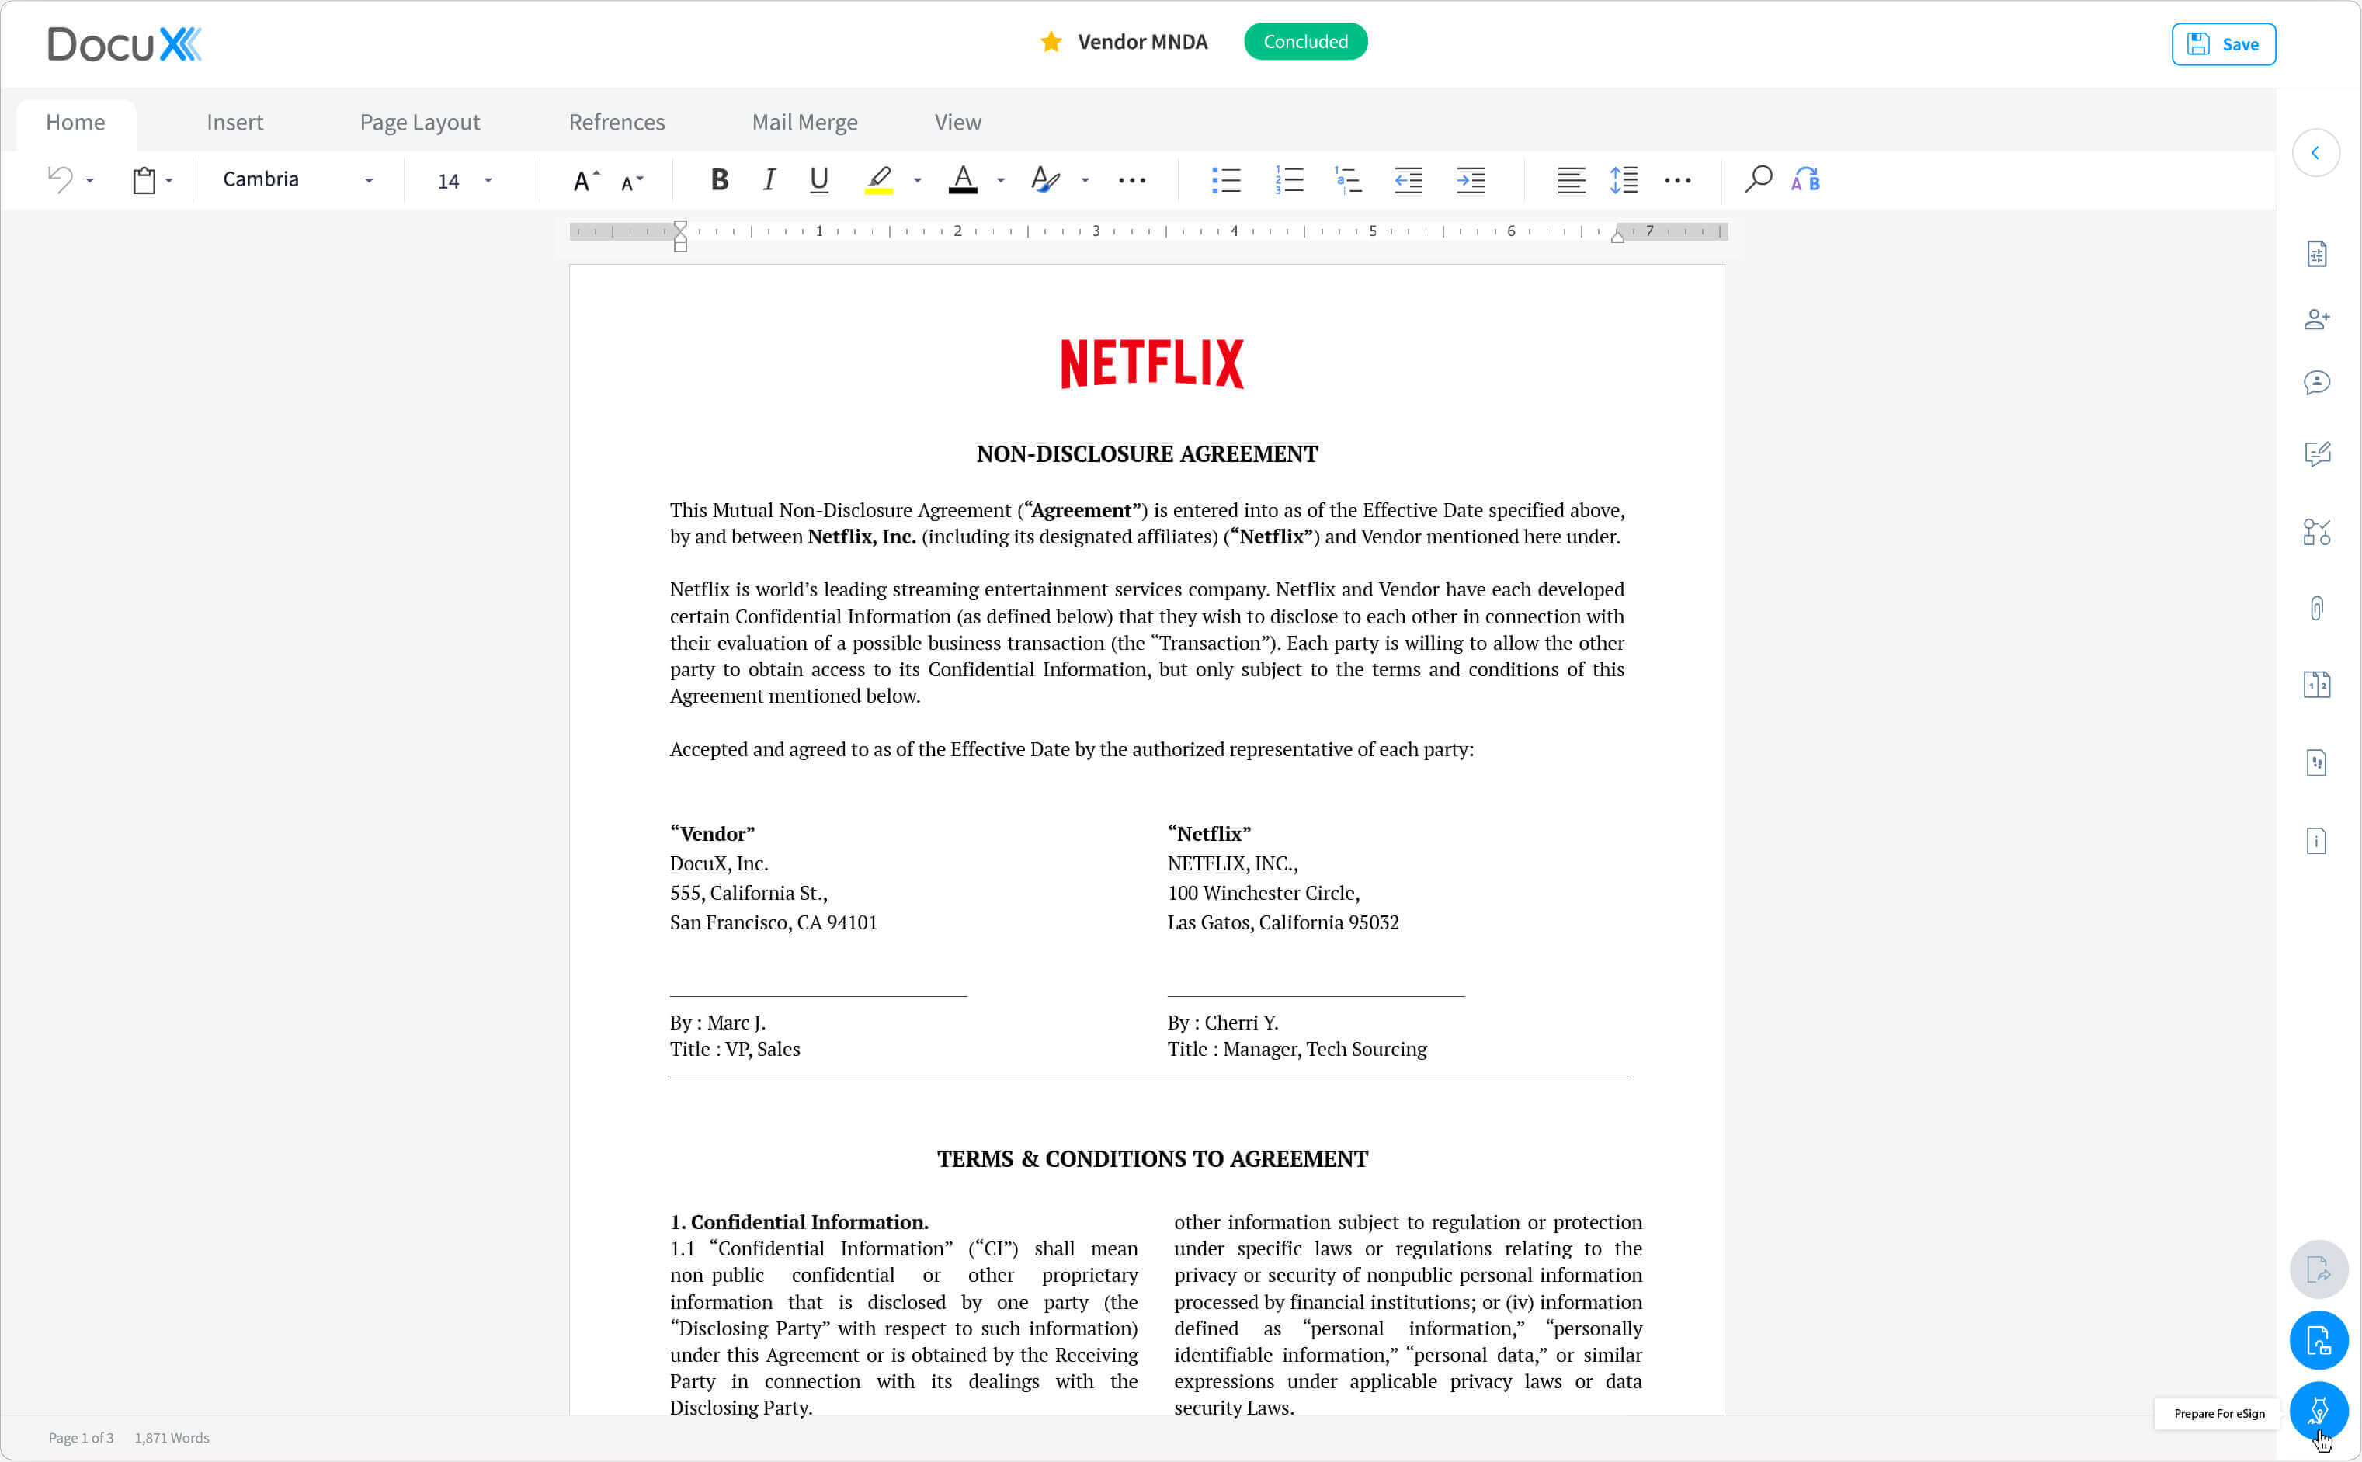The height and width of the screenshot is (1462, 2362).
Task: Click the justify alignment icon
Action: [x=1571, y=180]
